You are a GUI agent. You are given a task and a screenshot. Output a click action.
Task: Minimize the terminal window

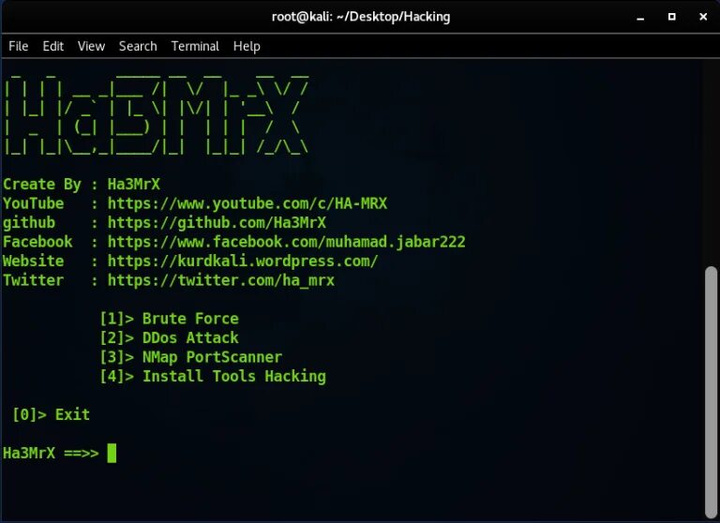coord(640,17)
